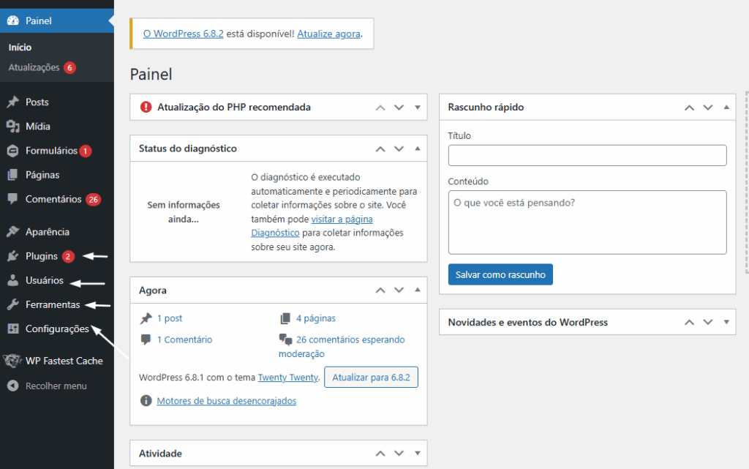The width and height of the screenshot is (749, 469).
Task: Click the Título input field
Action: click(x=587, y=155)
